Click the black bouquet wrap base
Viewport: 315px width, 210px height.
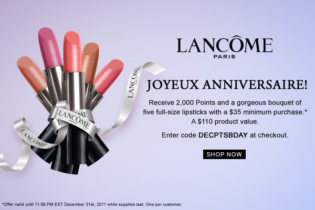click(x=70, y=152)
